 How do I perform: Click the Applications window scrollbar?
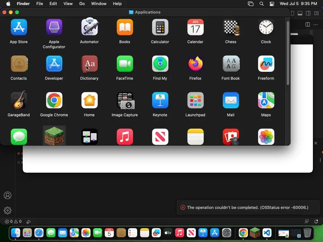pos(288,53)
